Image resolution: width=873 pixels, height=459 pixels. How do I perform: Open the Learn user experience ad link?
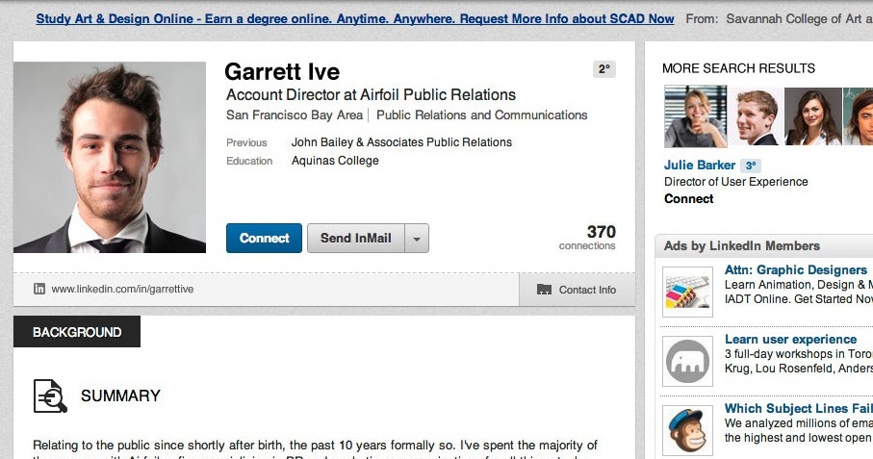pyautogui.click(x=790, y=340)
